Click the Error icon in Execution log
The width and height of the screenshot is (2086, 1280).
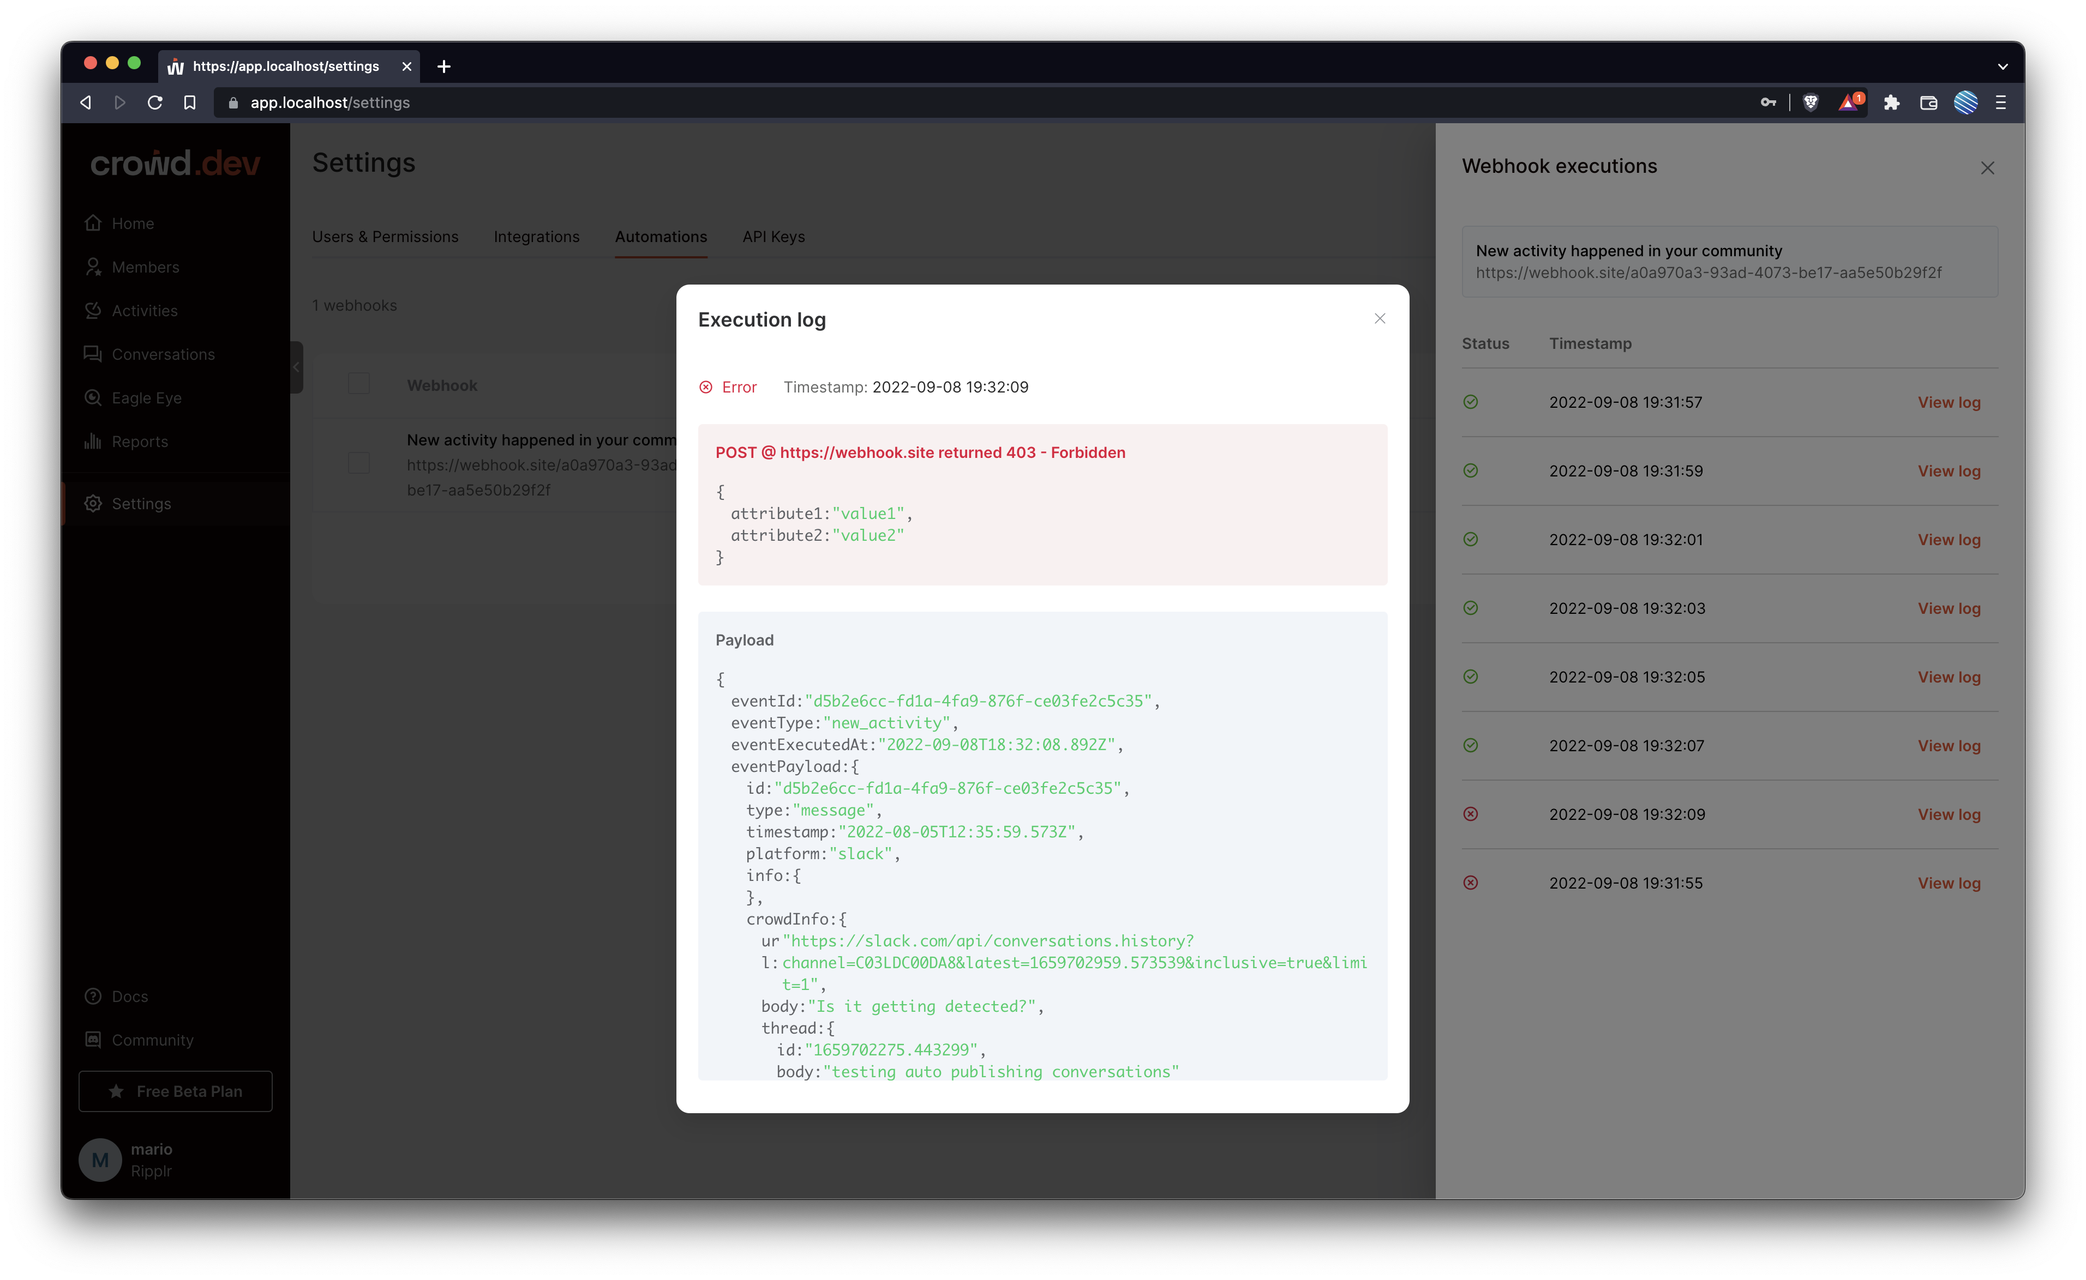[x=705, y=387]
